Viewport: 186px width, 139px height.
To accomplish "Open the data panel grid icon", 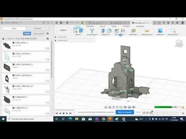I will [x=57, y=23].
